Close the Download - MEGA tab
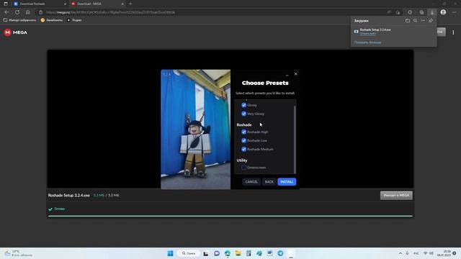Viewport: 461px width, 259px height. click(x=122, y=4)
